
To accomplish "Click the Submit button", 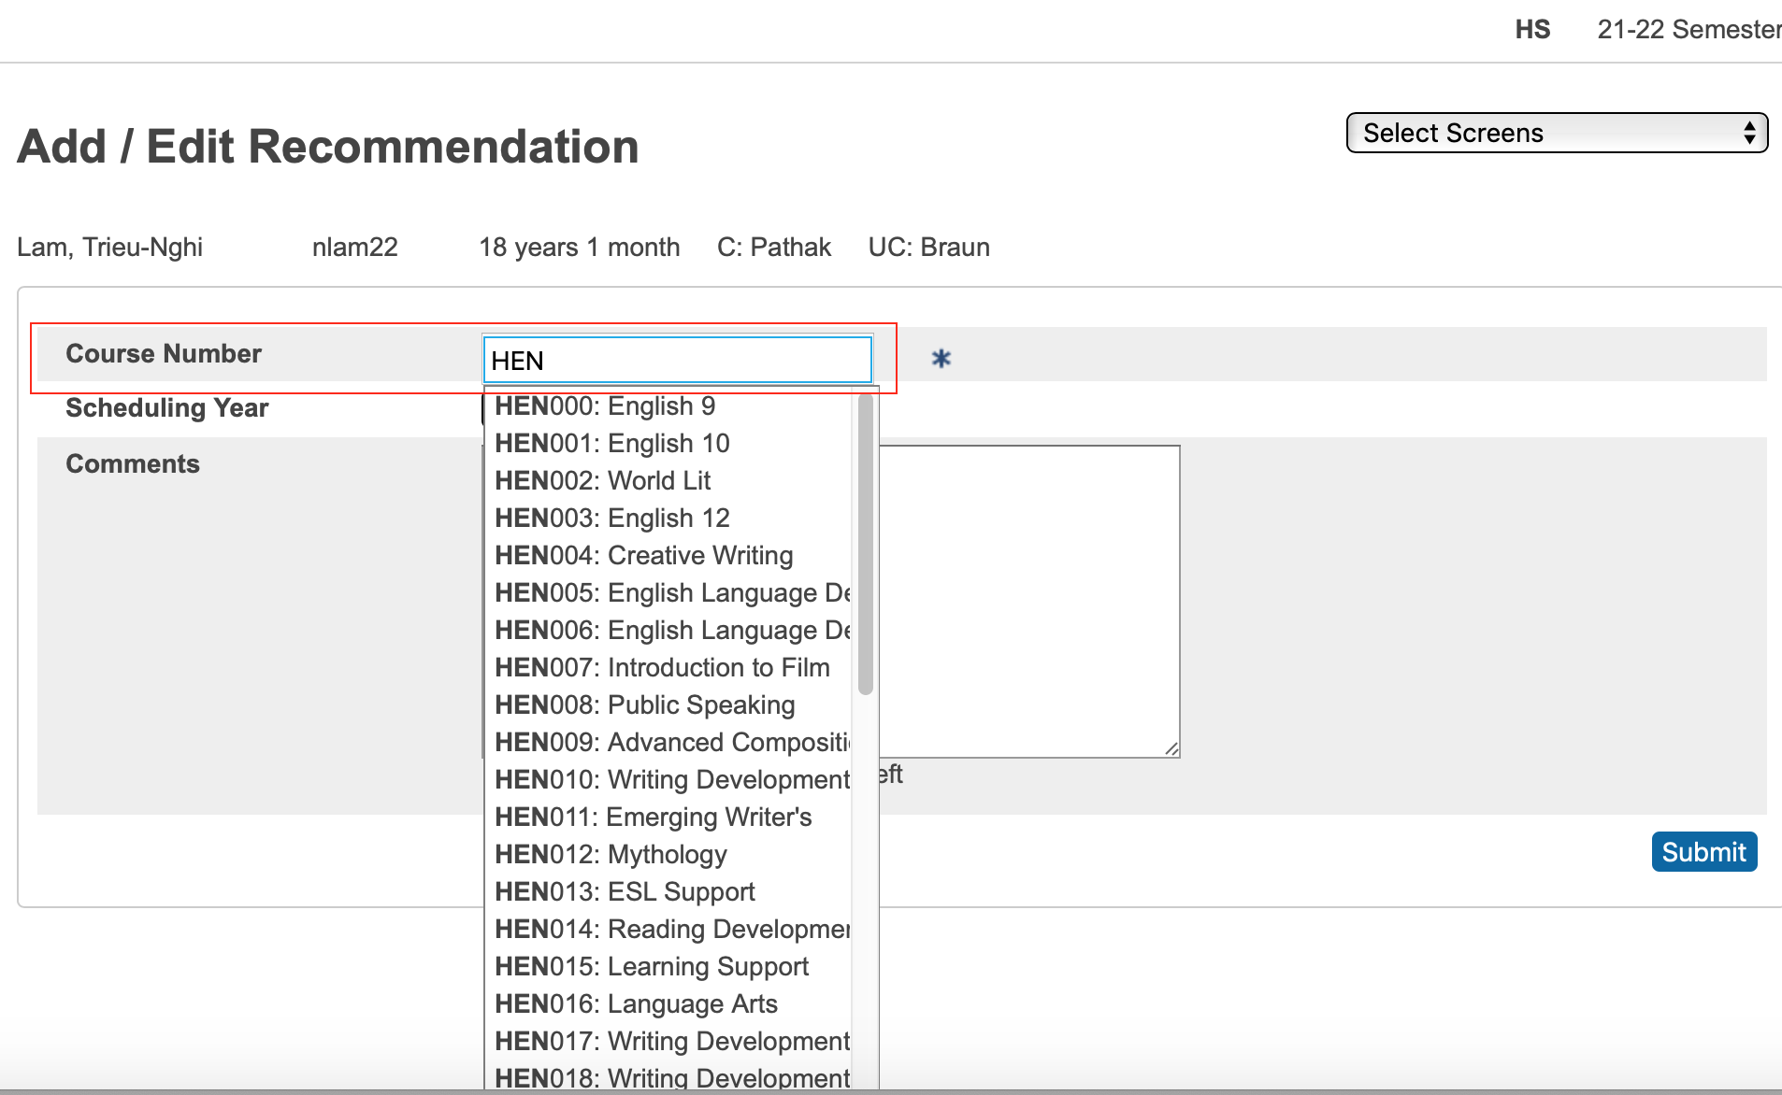I will (x=1703, y=852).
